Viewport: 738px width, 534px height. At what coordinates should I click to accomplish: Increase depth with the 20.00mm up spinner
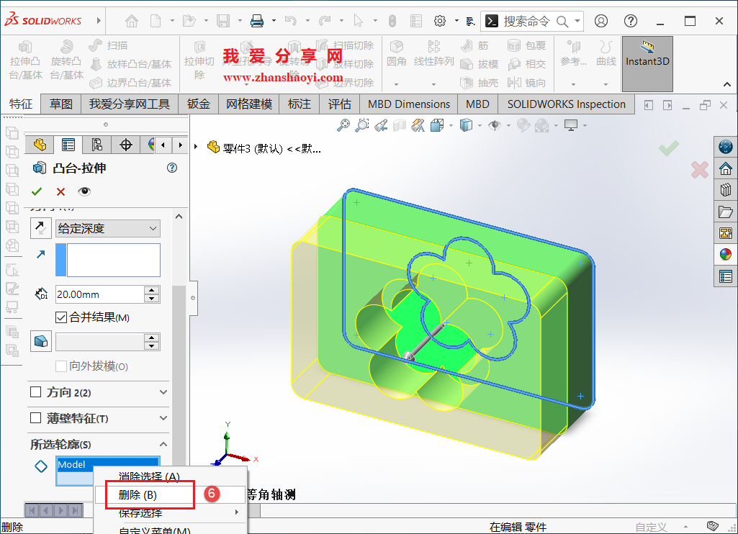click(x=152, y=289)
